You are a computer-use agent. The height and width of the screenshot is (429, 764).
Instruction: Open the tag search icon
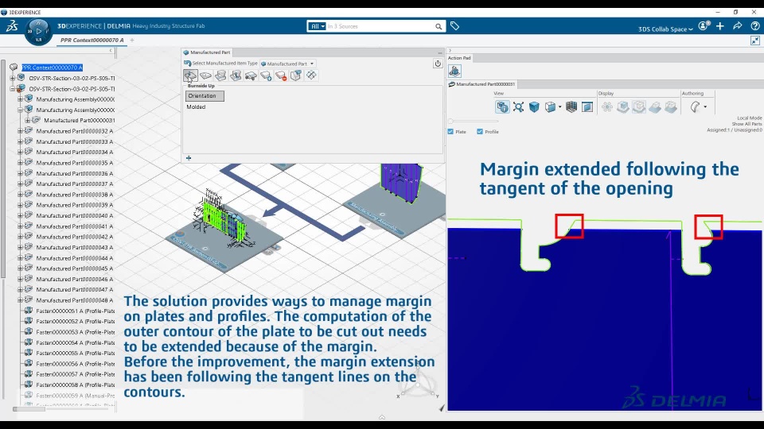tap(454, 26)
